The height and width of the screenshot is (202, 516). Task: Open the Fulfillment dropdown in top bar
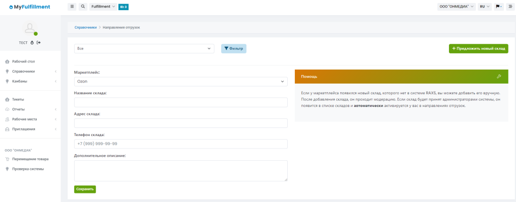[x=103, y=7]
